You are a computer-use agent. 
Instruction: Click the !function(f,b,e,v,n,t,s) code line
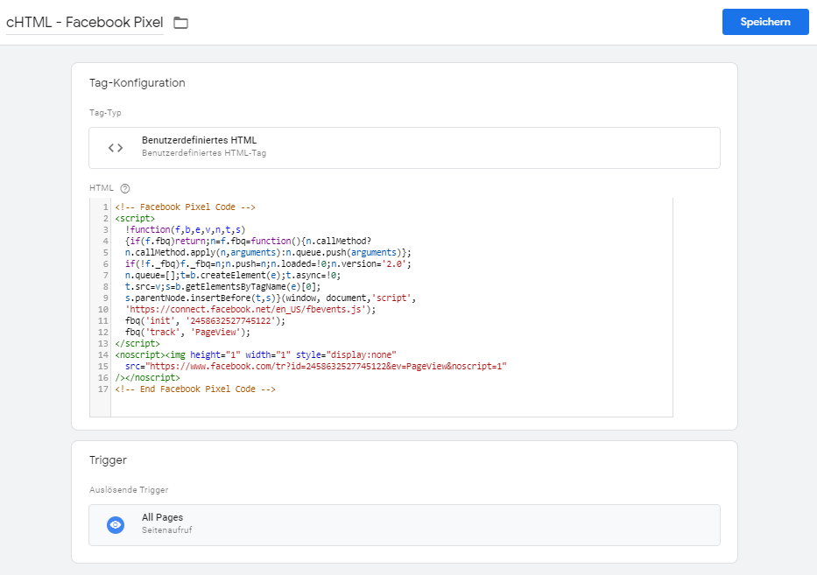(185, 229)
